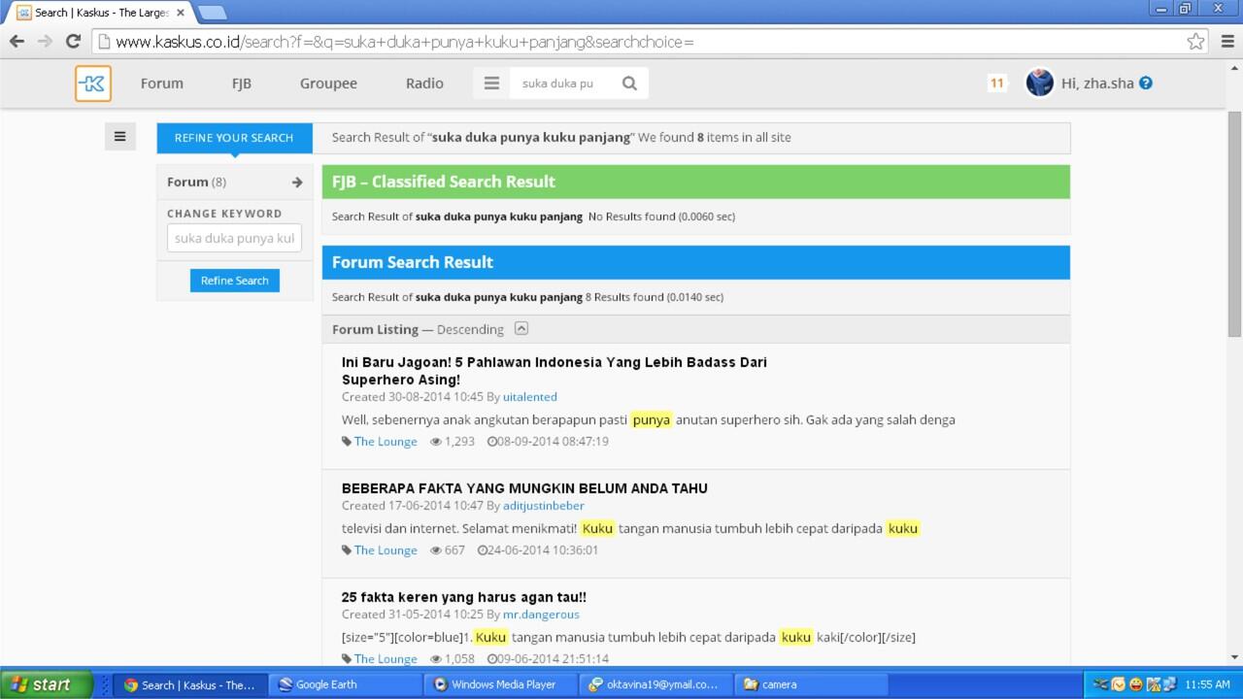1243x699 pixels.
Task: Click the user avatar picture
Action: (x=1040, y=83)
